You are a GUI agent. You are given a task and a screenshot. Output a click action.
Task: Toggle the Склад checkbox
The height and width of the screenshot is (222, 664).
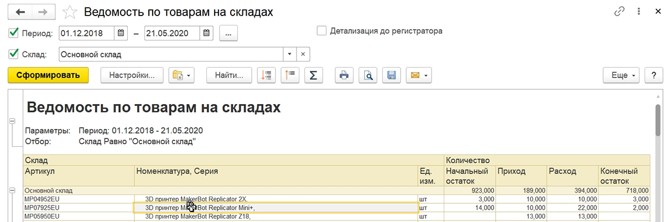tap(14, 54)
